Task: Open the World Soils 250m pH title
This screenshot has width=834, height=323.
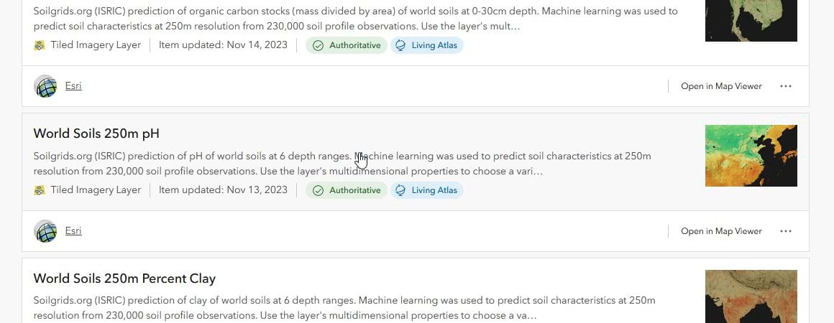Action: tap(96, 134)
